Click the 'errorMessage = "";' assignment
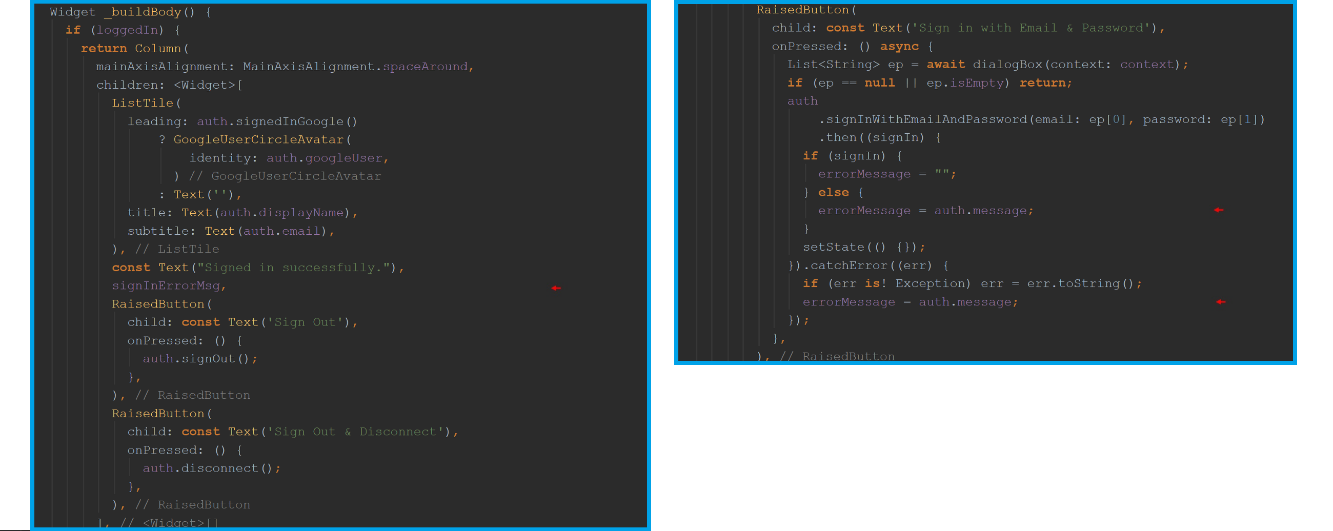The height and width of the screenshot is (531, 1333). 887,174
